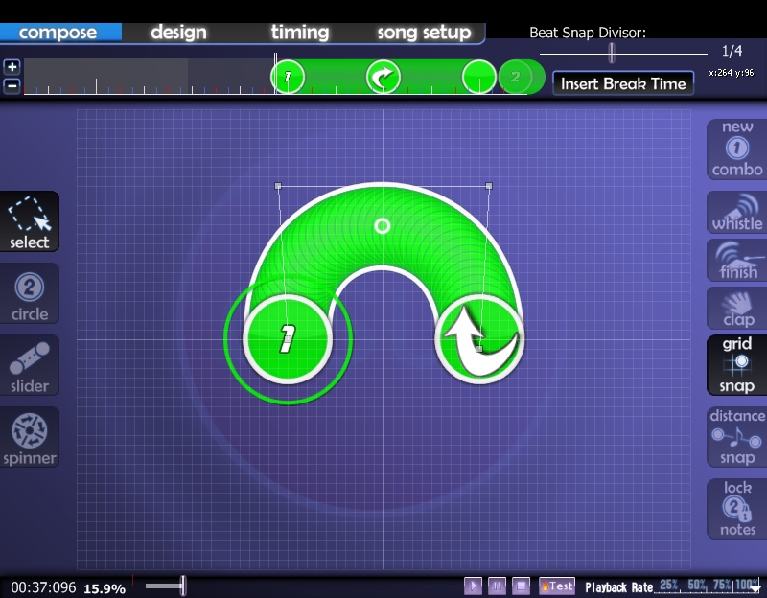767x598 pixels.
Task: Toggle new combo
Action: click(x=737, y=149)
